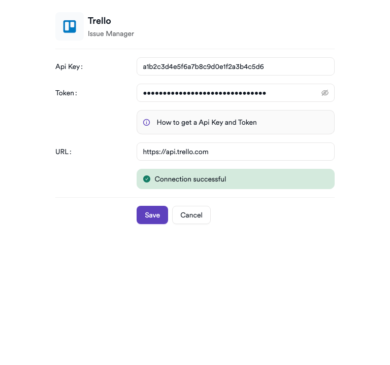The image size is (390, 365).
Task: Toggle Token visibility with the eye icon
Action: pyautogui.click(x=325, y=93)
